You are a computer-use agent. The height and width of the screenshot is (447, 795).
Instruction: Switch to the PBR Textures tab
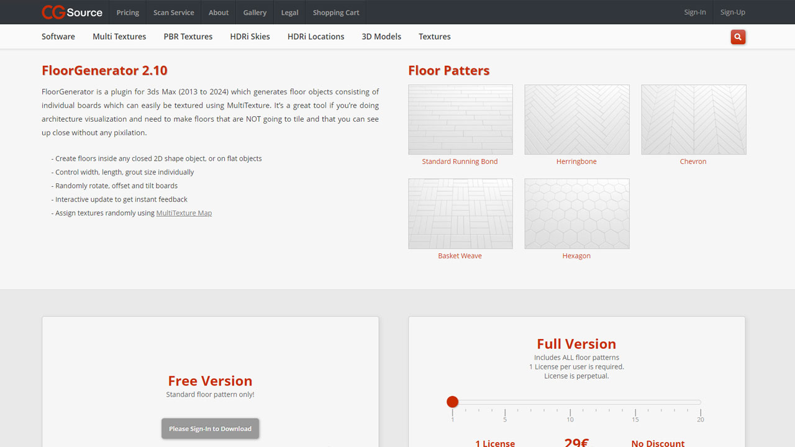(x=188, y=36)
